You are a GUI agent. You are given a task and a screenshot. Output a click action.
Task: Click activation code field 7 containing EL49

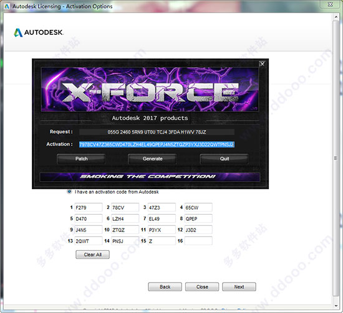click(162, 218)
